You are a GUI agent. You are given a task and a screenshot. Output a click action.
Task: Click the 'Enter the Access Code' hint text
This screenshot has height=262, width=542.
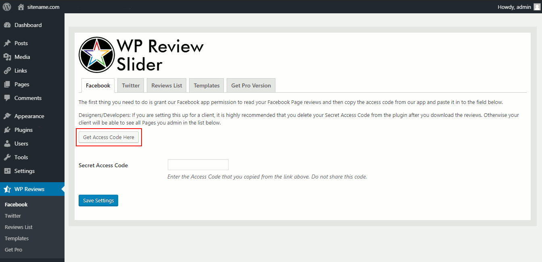click(267, 177)
